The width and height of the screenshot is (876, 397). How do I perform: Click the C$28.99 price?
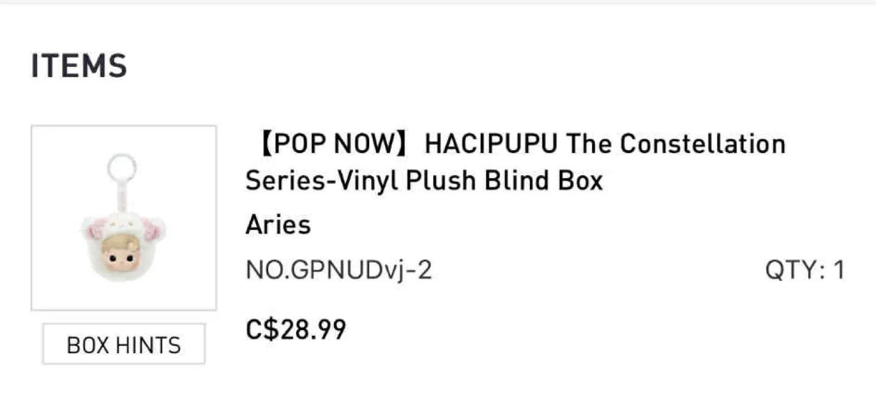point(296,330)
